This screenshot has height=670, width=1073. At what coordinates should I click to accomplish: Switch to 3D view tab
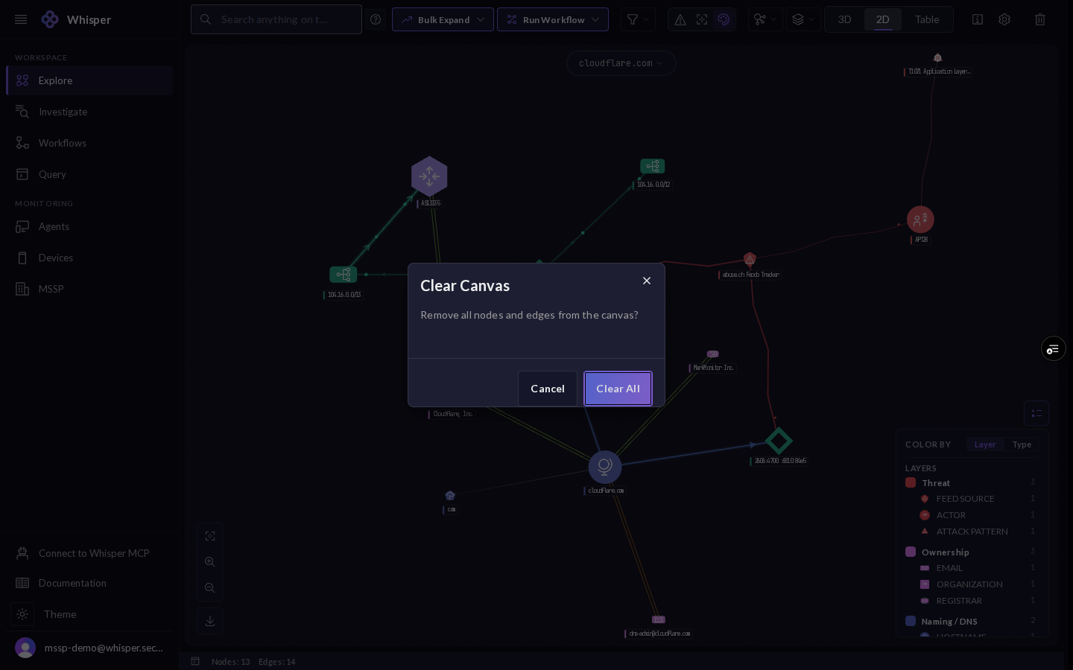click(844, 19)
